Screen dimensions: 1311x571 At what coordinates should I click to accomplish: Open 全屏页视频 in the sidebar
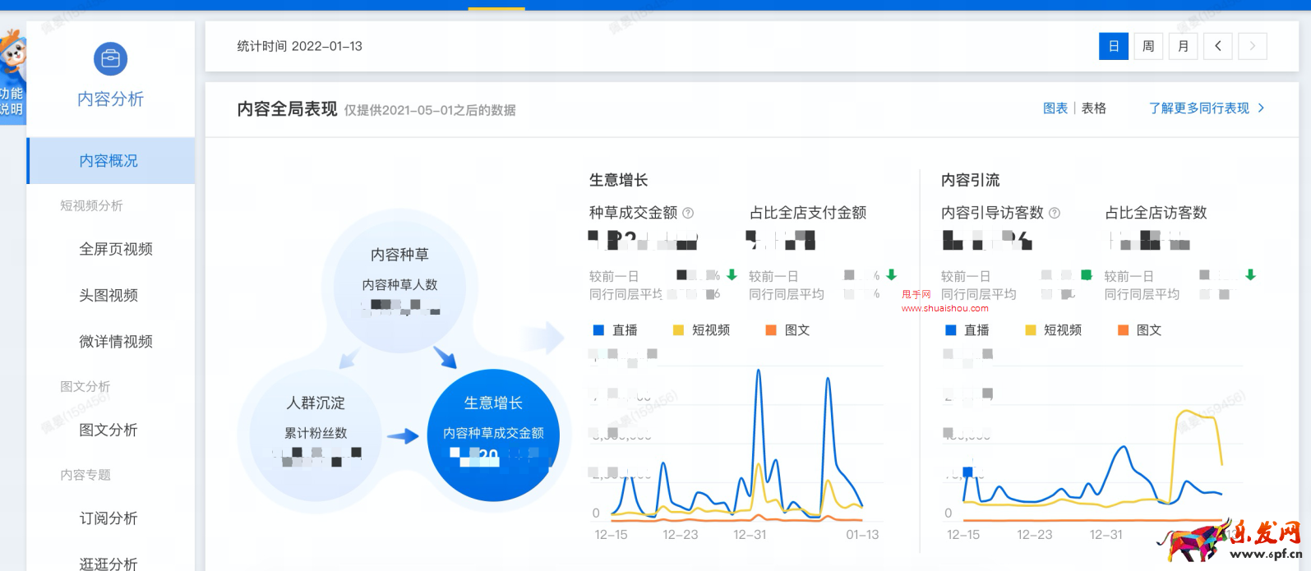[x=116, y=249]
